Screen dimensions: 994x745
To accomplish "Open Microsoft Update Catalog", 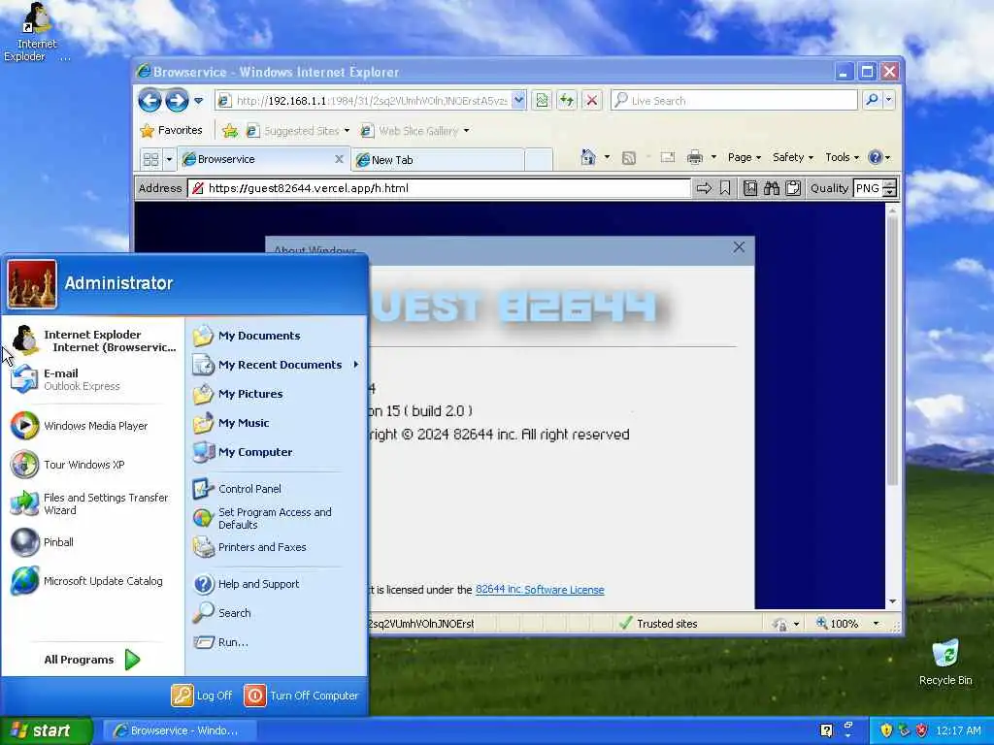I will tap(92, 581).
